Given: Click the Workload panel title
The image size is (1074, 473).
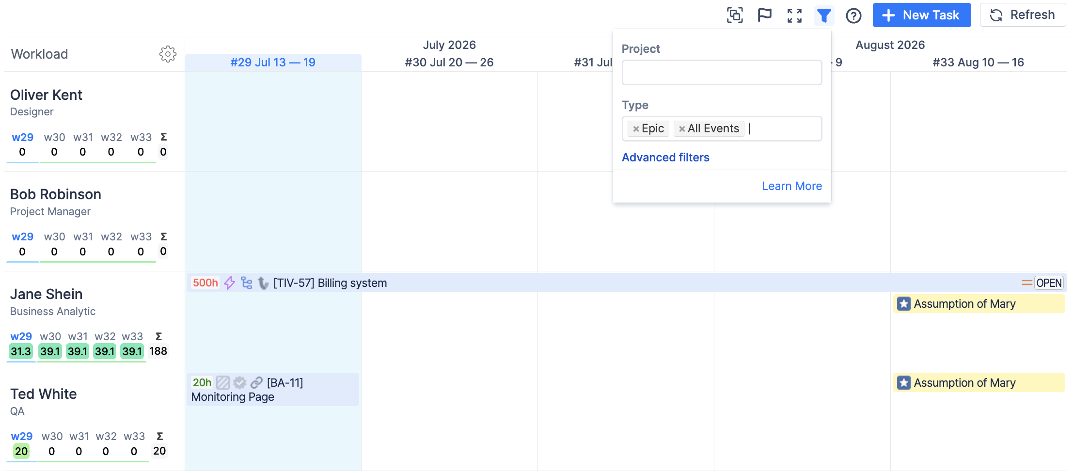Looking at the screenshot, I should pyautogui.click(x=39, y=54).
